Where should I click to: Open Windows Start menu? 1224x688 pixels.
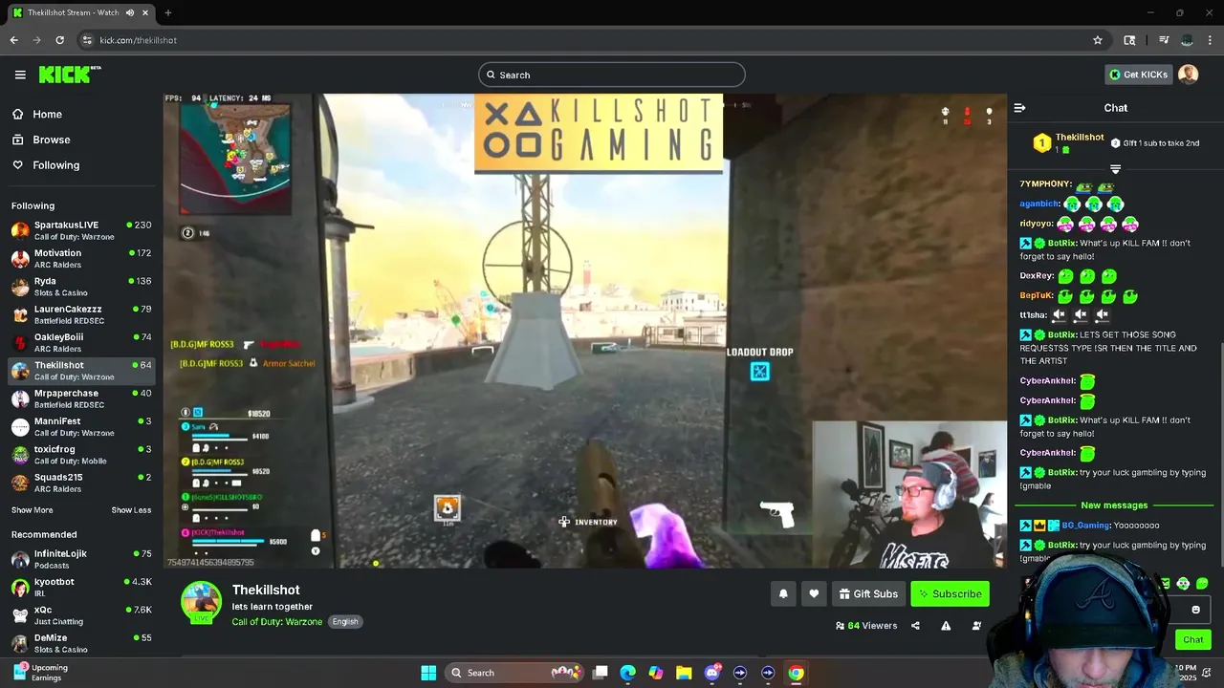point(428,673)
